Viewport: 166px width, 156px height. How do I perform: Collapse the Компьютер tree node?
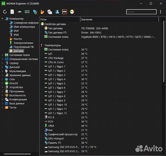click(x=2, y=18)
